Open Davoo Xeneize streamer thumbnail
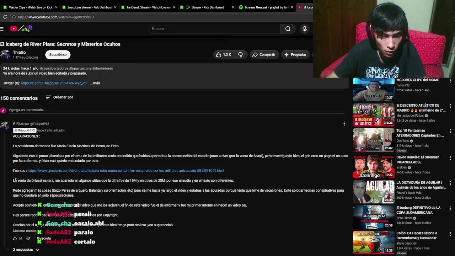 374,167
